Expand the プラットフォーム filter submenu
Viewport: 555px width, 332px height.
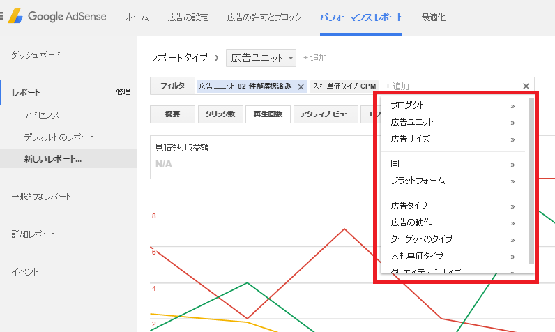point(453,181)
